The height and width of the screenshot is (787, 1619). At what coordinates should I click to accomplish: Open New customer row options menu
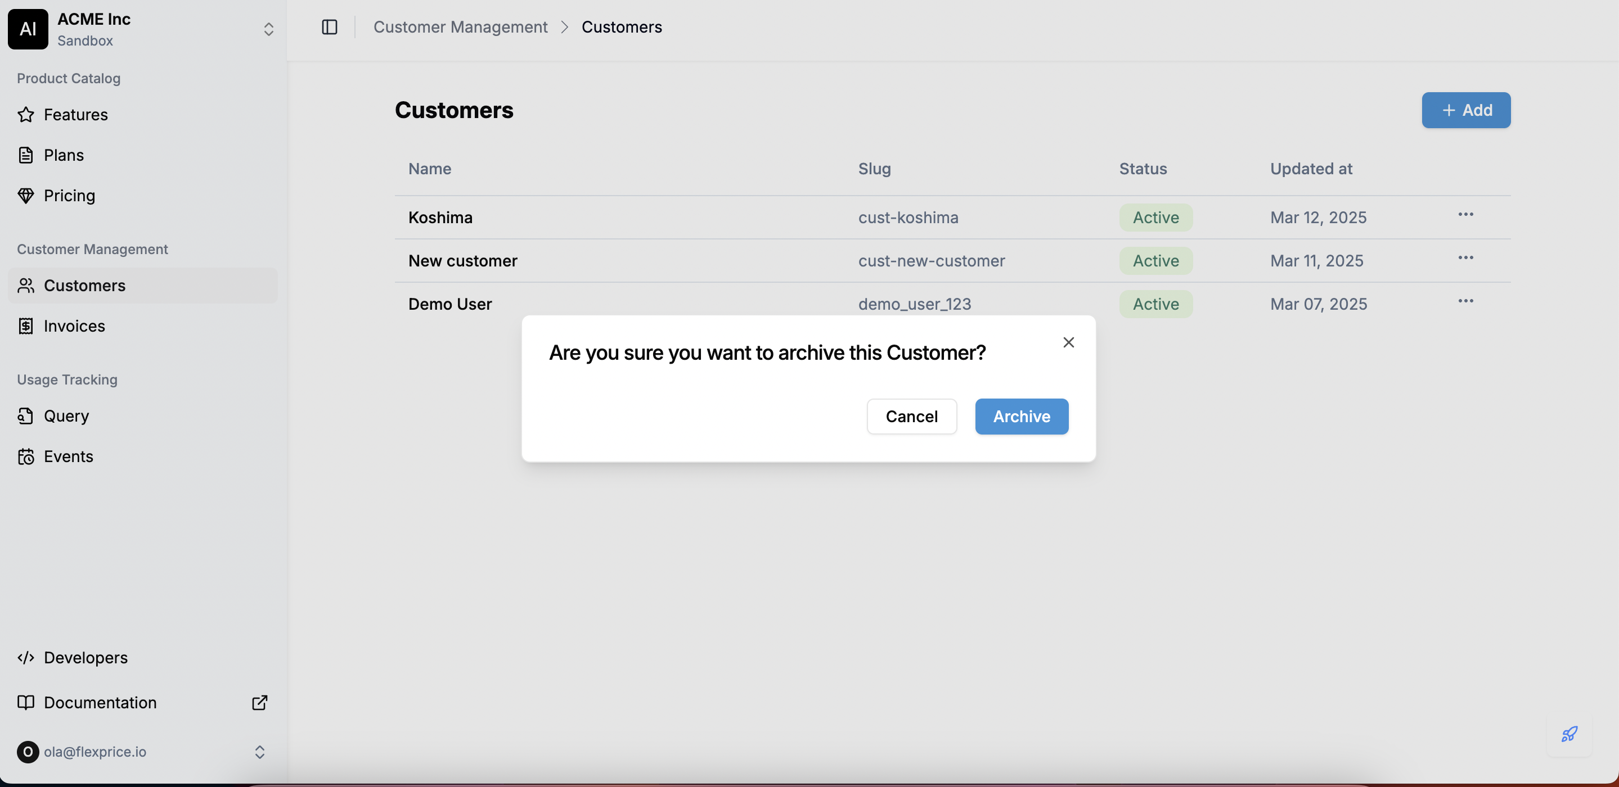tap(1465, 258)
